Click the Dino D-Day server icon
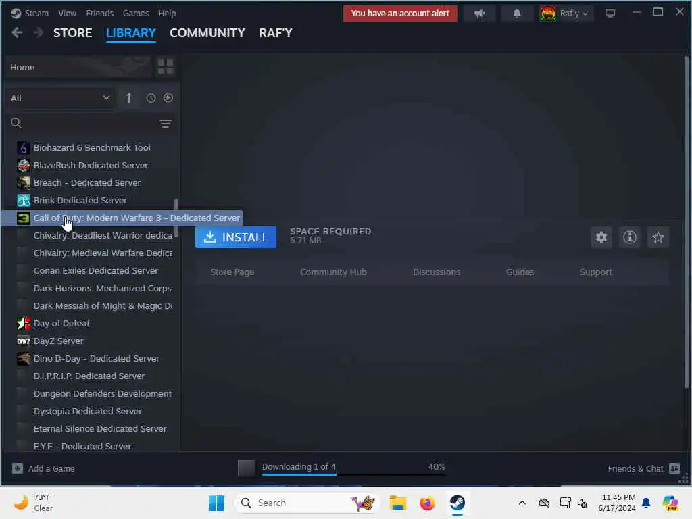Image resolution: width=692 pixels, height=519 pixels. pos(24,359)
